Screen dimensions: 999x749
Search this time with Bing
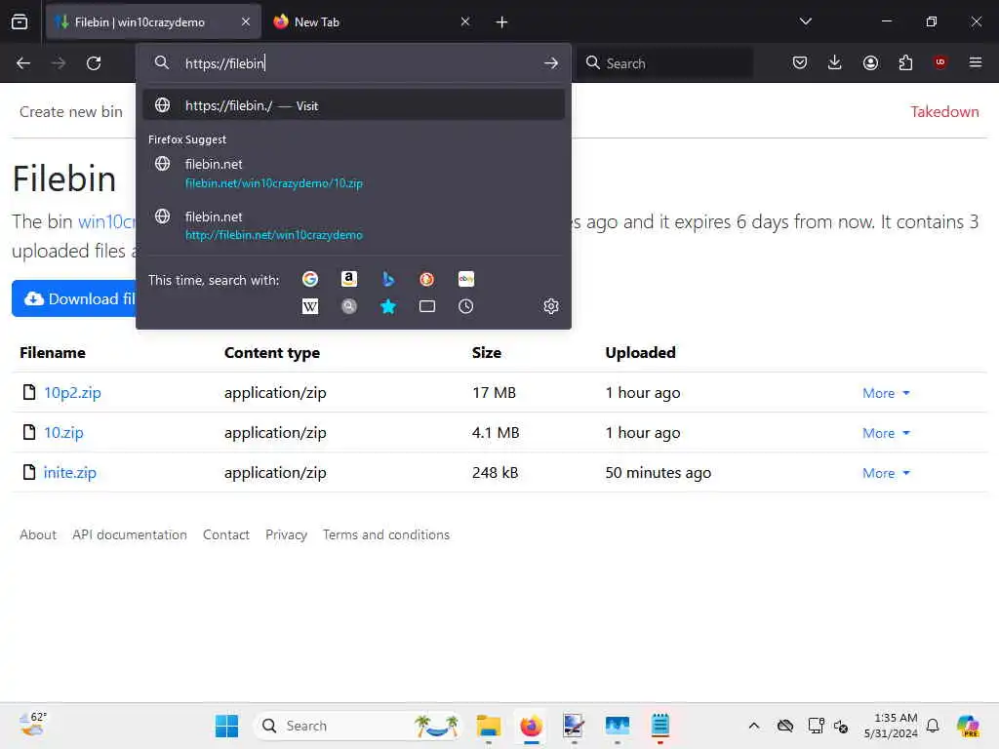[388, 279]
